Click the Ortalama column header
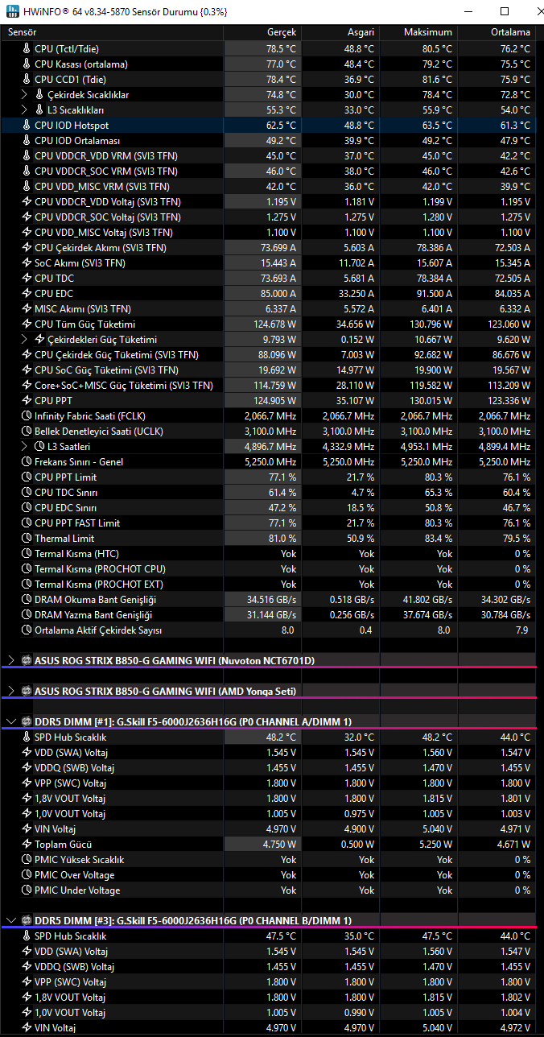This screenshot has width=544, height=1037. 497,32
